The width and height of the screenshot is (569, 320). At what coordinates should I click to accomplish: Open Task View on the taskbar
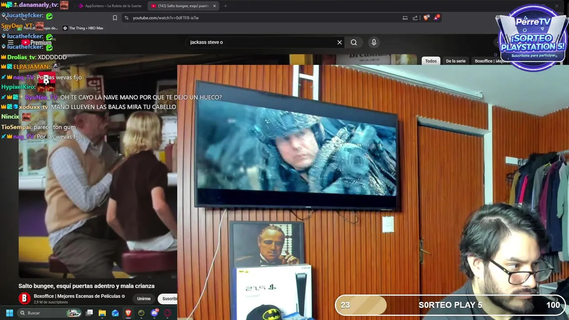click(89, 313)
